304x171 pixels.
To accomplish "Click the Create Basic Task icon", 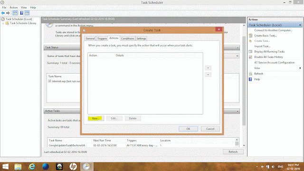I will [250, 36].
